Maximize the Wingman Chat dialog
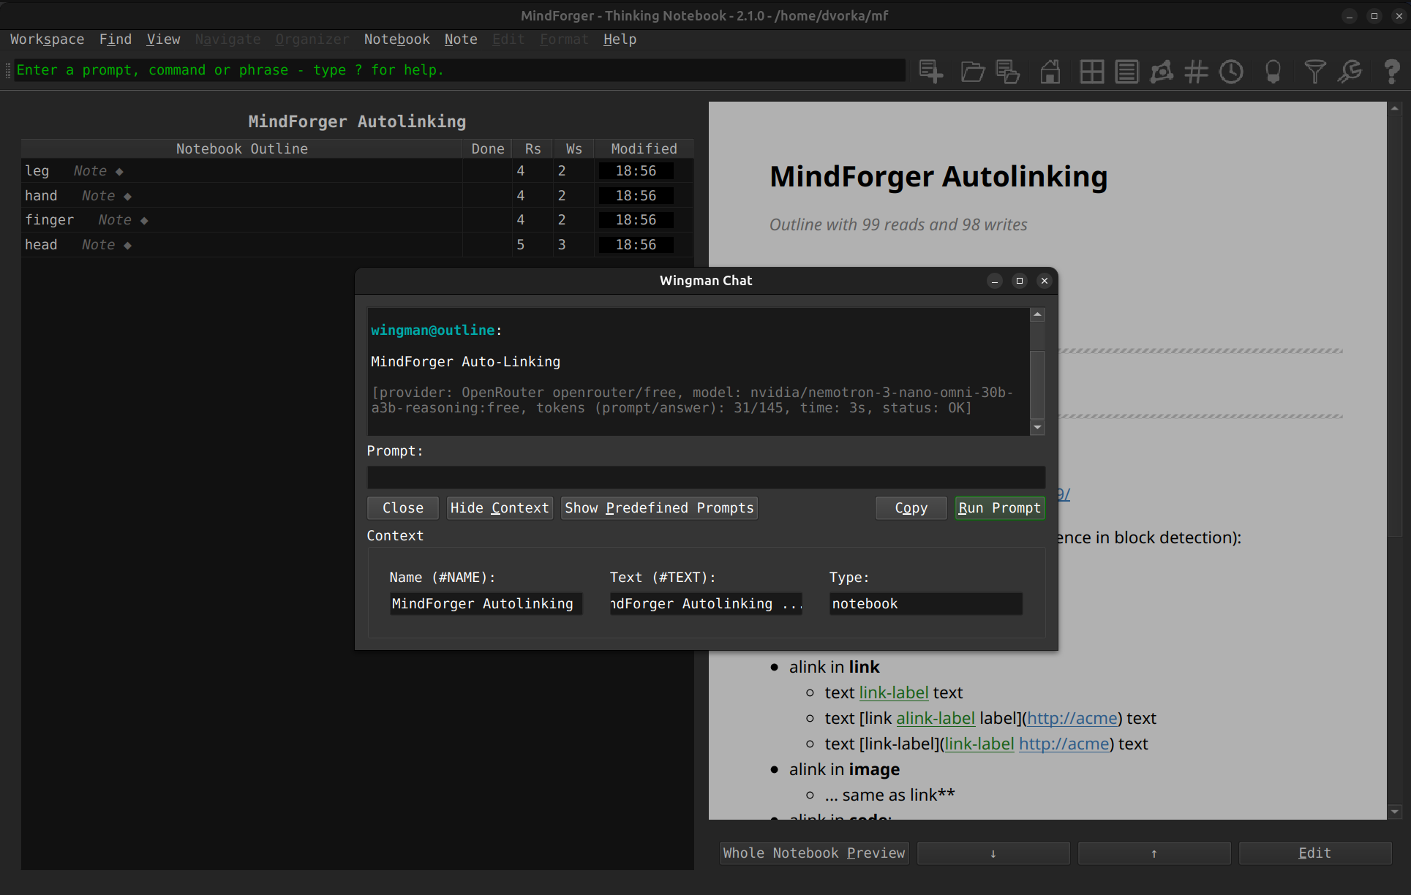The height and width of the screenshot is (895, 1411). (1020, 281)
